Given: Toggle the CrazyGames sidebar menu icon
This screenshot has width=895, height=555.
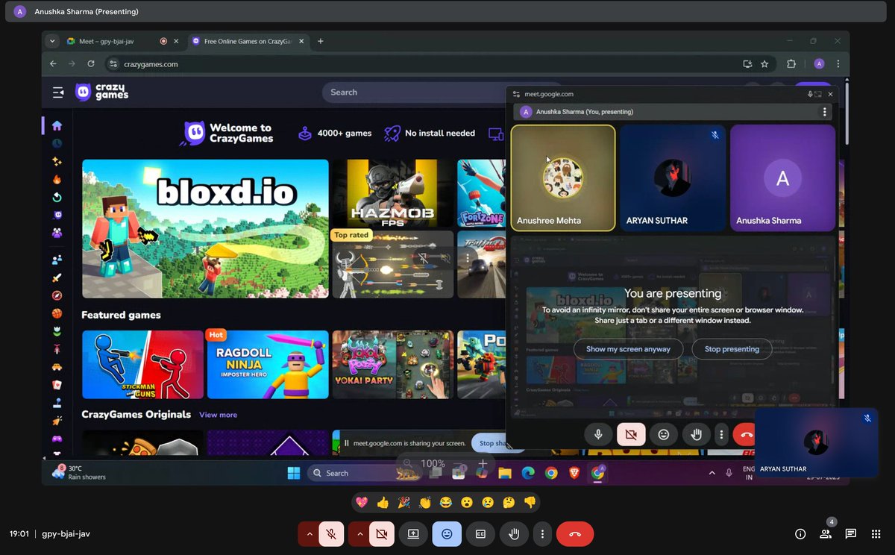Looking at the screenshot, I should [x=57, y=92].
